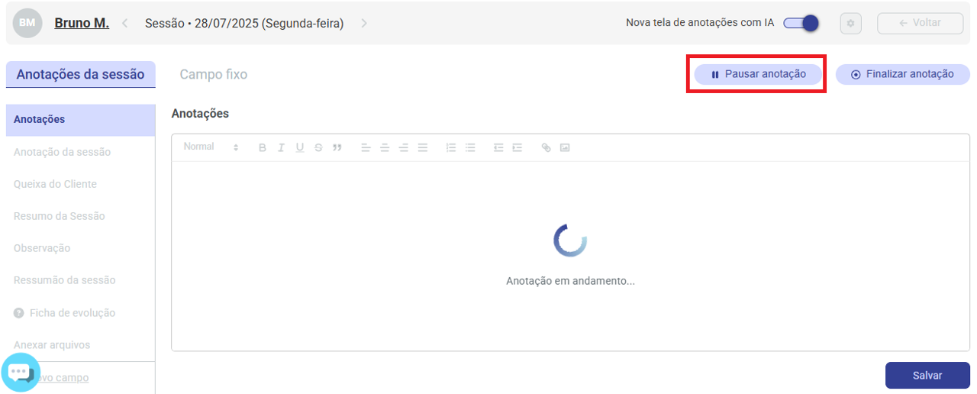Switch to the Anotações da sessão tab
Viewport: 977px width, 394px height.
click(80, 74)
